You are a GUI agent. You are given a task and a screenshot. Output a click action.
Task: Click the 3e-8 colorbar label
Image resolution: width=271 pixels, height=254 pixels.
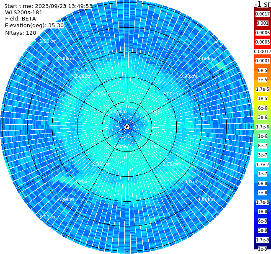point(263,192)
